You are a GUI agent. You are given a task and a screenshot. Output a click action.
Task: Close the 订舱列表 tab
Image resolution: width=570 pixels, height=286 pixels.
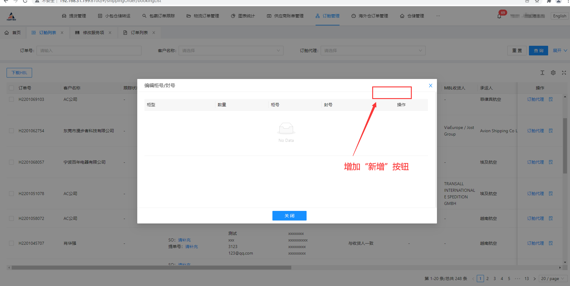tap(62, 33)
